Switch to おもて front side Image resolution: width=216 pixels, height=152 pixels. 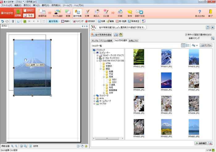point(28,11)
